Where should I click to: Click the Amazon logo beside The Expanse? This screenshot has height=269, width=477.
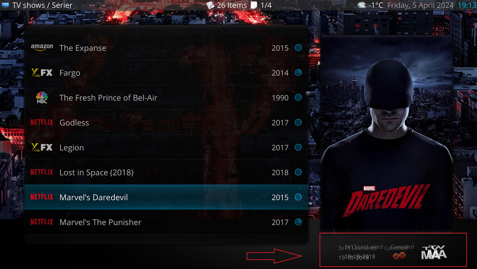tap(42, 48)
